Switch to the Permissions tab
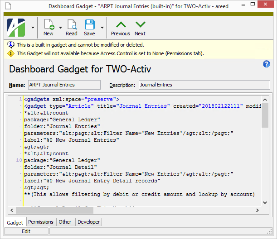The width and height of the screenshot is (277, 239). coord(41,222)
